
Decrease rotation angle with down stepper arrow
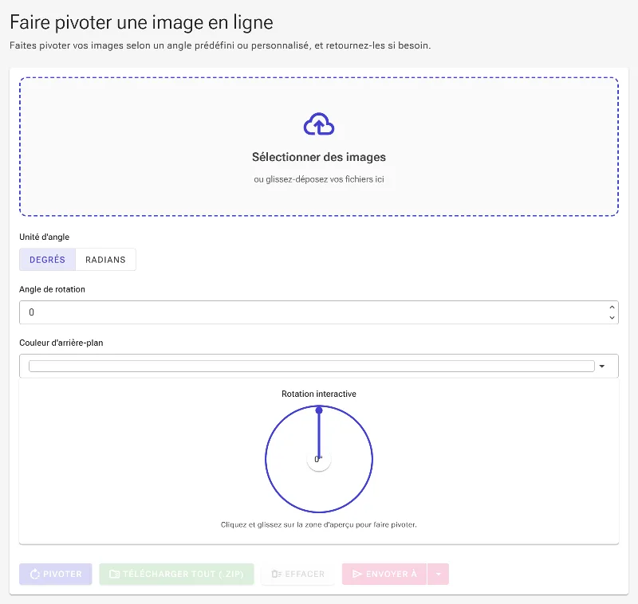pyautogui.click(x=612, y=317)
